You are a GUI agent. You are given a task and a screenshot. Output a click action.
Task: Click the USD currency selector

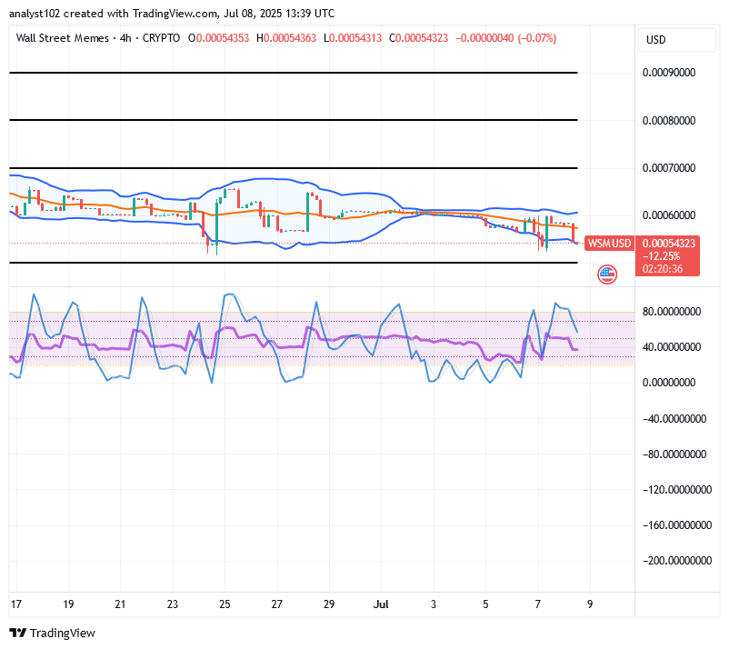pos(676,40)
